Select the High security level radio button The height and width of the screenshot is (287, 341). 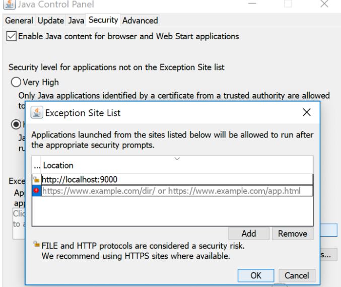click(16, 124)
